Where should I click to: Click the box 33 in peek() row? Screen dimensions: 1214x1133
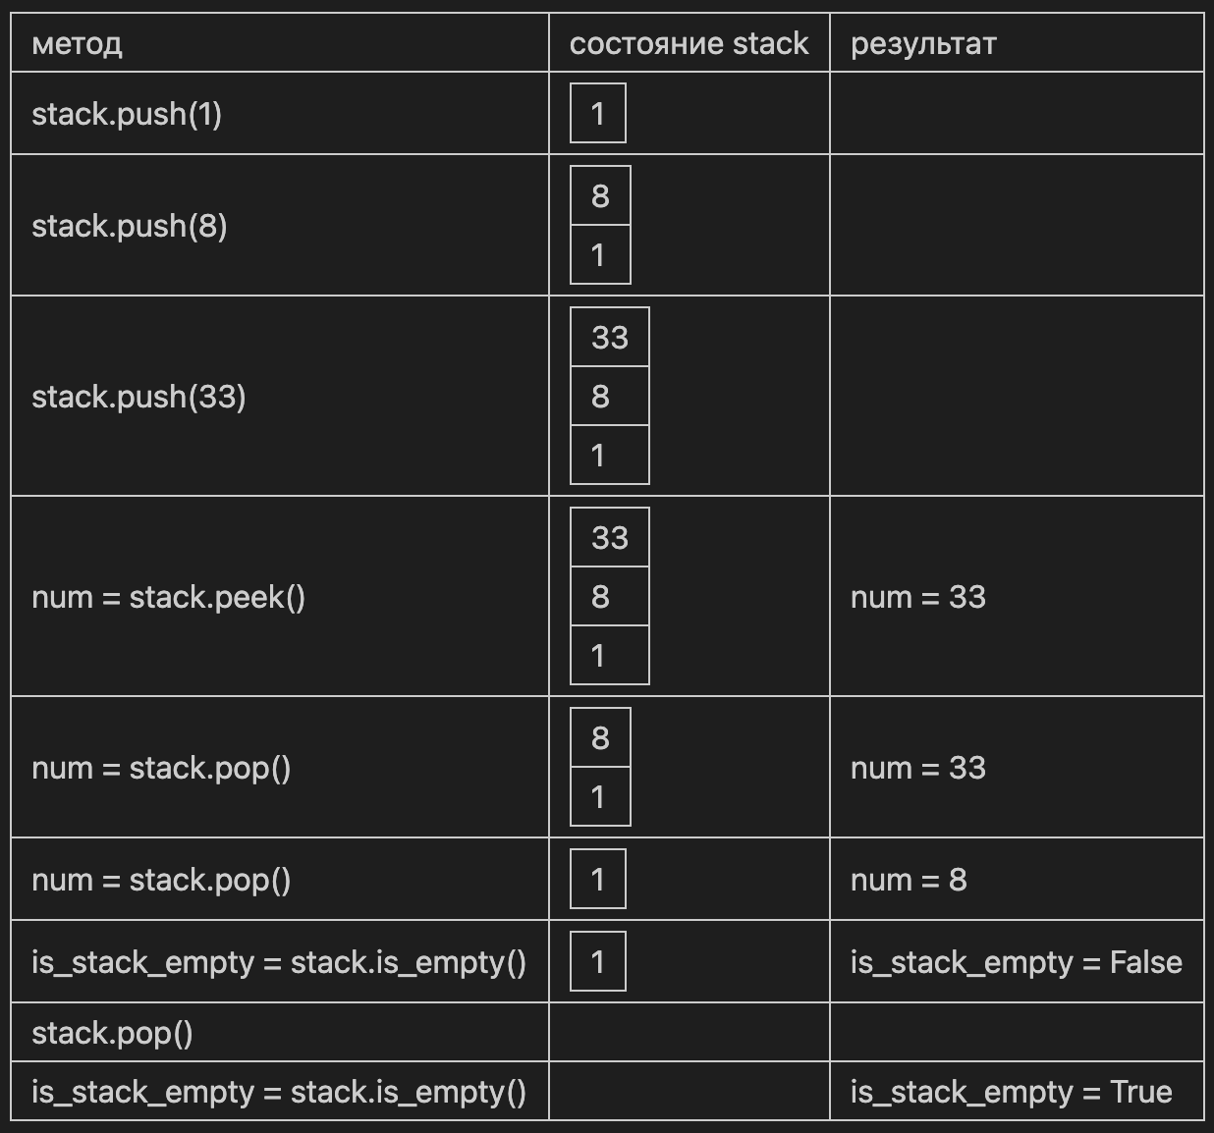coord(610,538)
